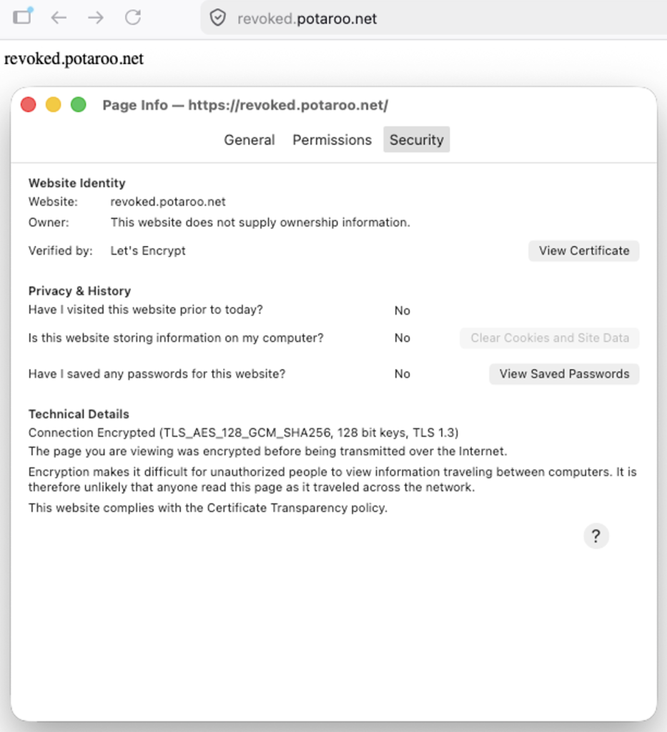Click the Technical Details section header

pyautogui.click(x=79, y=414)
